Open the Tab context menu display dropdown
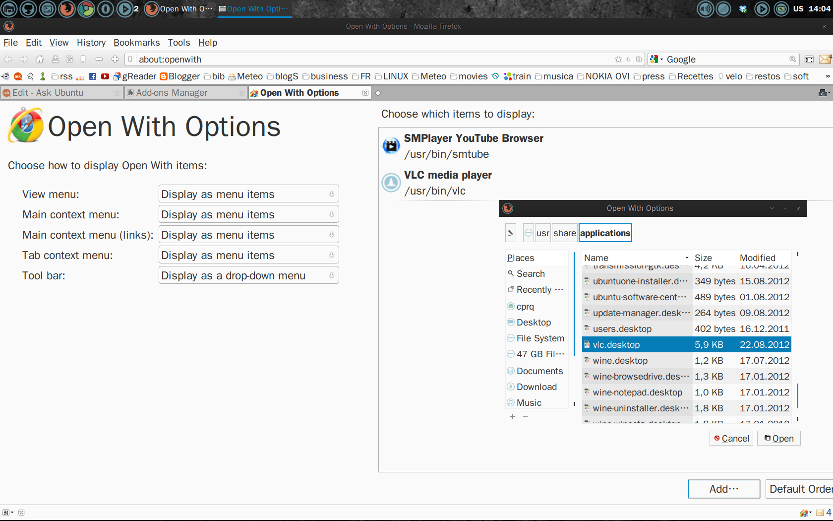833x521 pixels. 249,255
